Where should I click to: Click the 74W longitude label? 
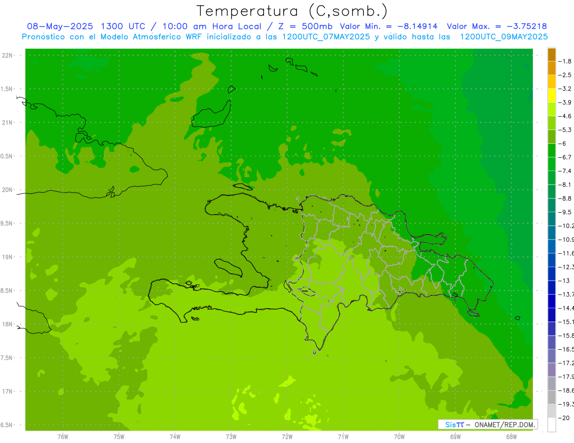[x=175, y=437]
